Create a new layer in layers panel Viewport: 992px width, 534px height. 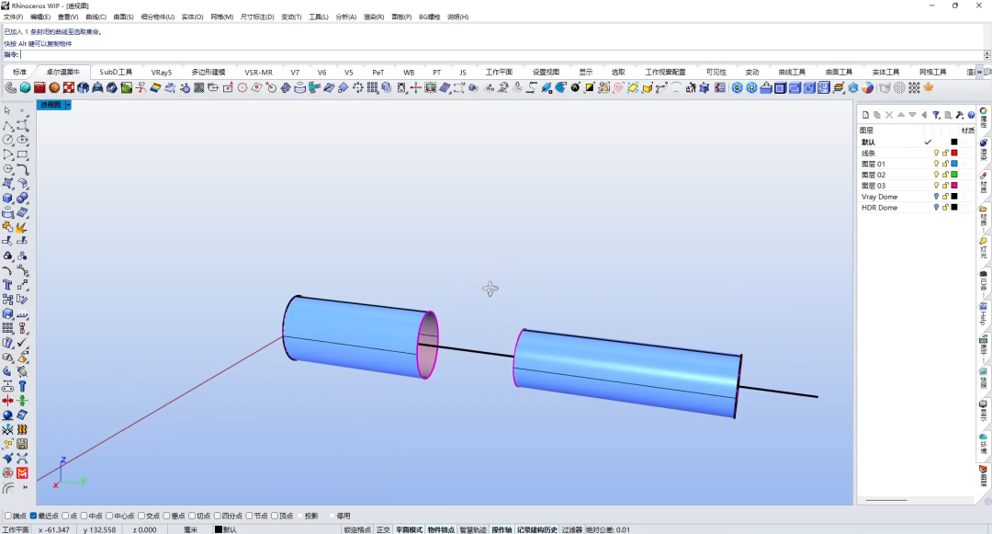click(x=865, y=115)
